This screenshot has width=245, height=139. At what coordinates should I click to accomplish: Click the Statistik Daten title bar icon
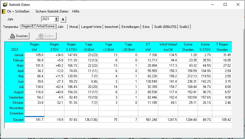coord(5,4)
